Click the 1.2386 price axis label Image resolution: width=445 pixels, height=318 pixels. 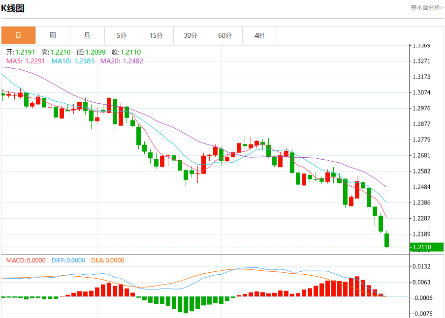coord(421,202)
